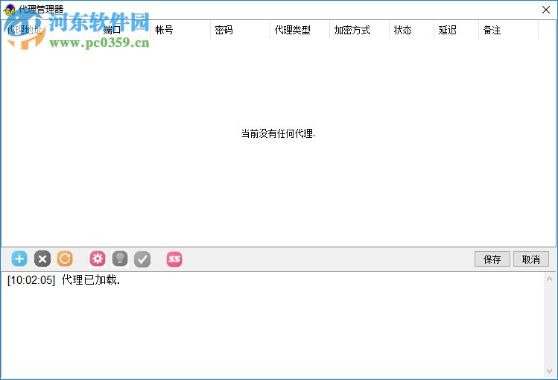Click the log scrollbar down arrow
Viewport: 558px width, 380px height.
click(550, 371)
